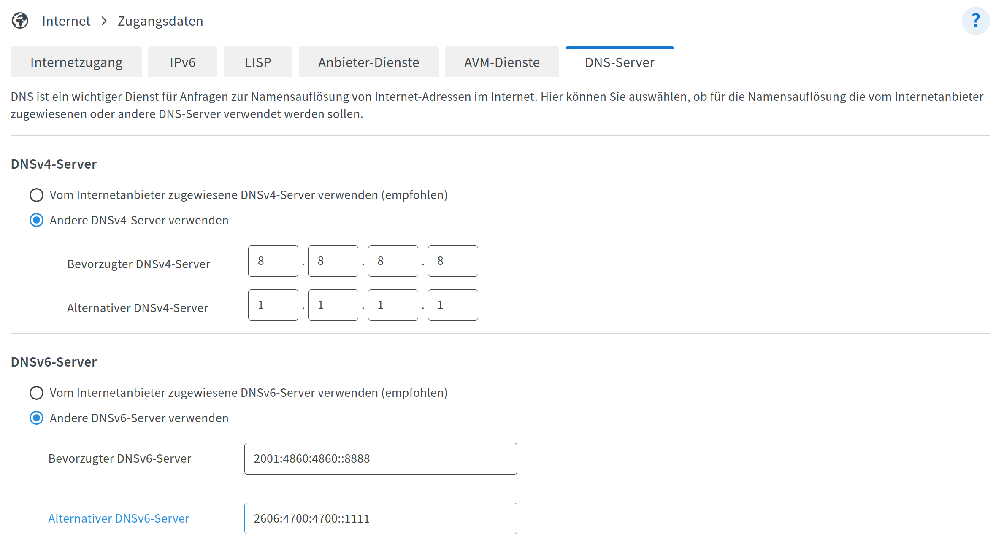This screenshot has width=1004, height=542.
Task: Click first octet of preferred DNSv4 server
Action: (x=273, y=261)
